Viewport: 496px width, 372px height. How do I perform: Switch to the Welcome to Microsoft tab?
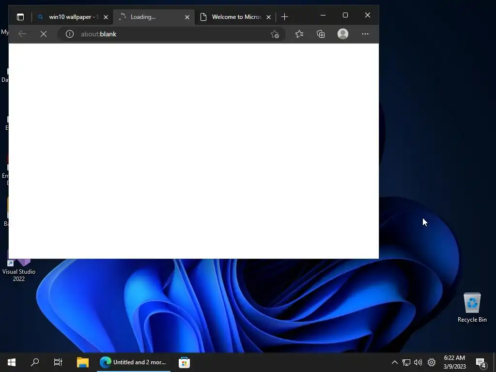236,17
